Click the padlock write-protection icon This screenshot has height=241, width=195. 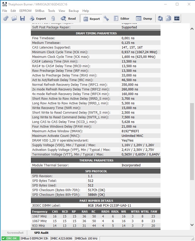coord(53,19)
